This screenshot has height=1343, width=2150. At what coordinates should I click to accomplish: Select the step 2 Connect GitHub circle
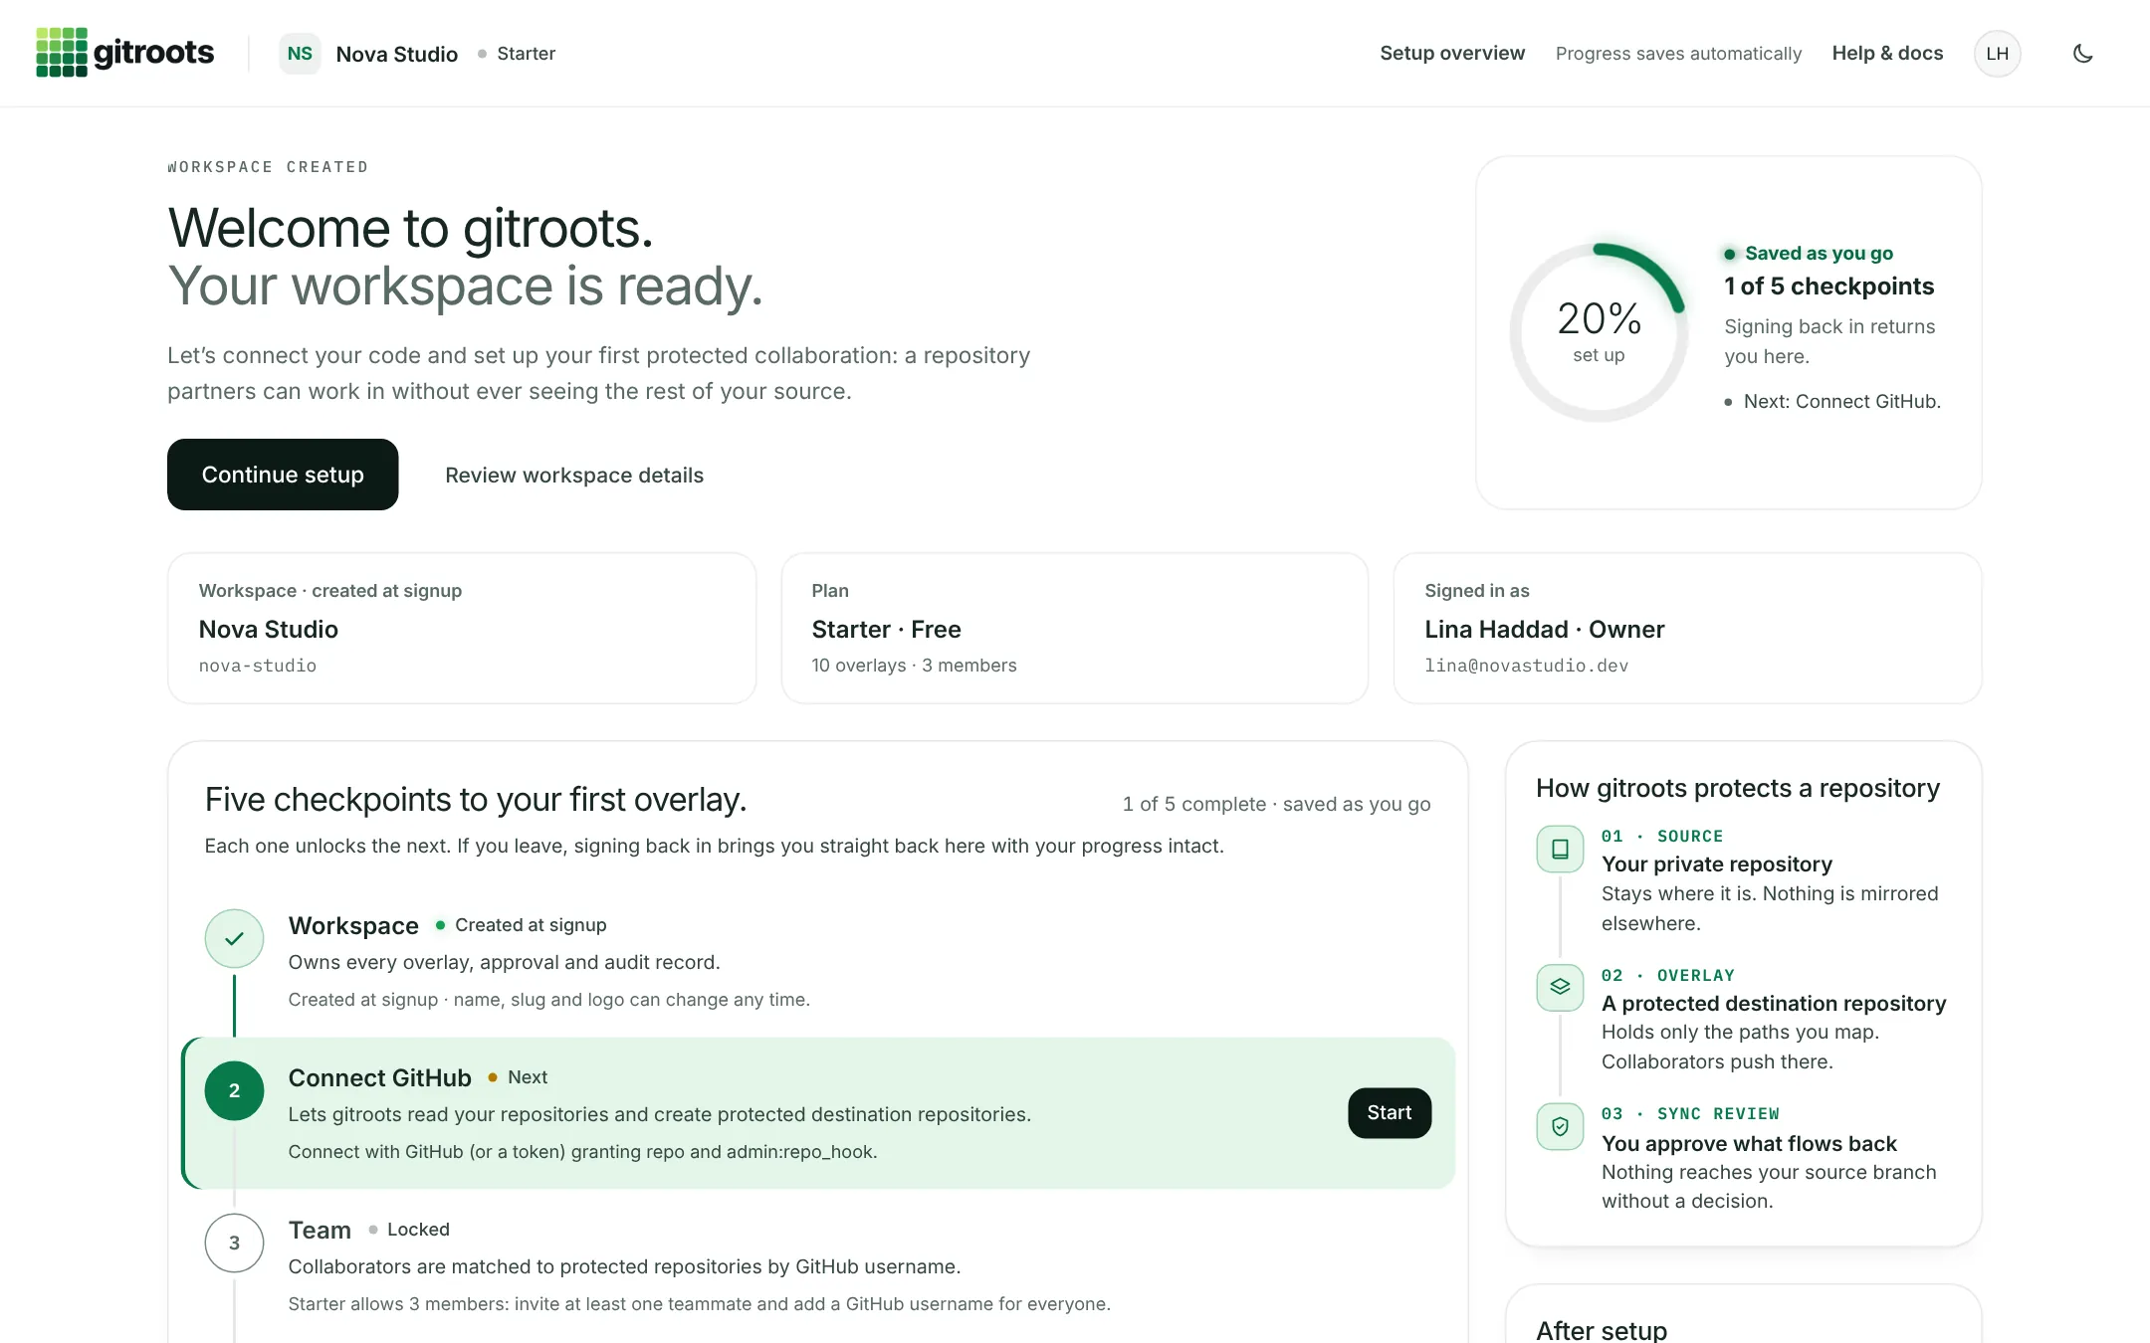click(234, 1090)
